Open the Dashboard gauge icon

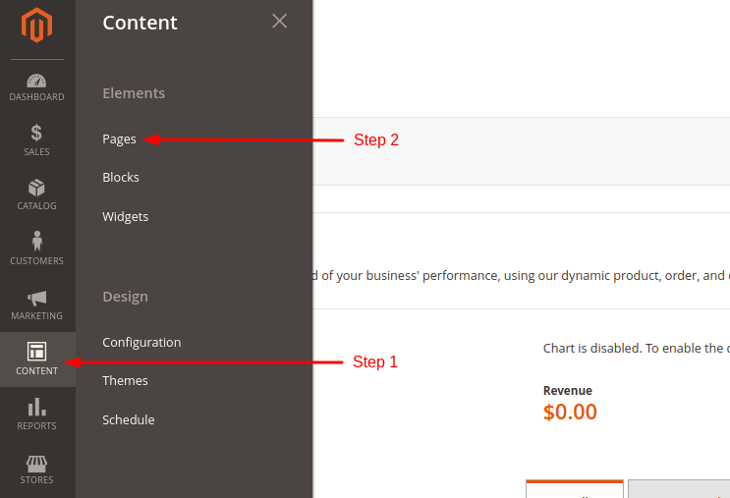36,81
